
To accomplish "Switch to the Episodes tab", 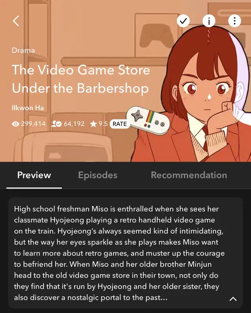I will coord(98,175).
